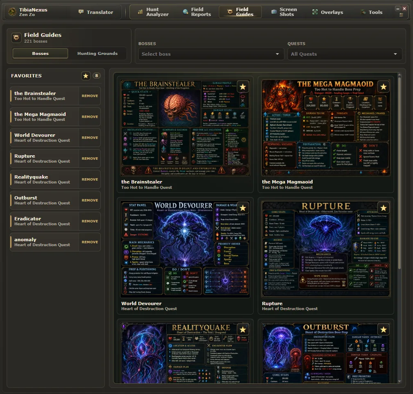Open the Brainstealer guide thumbnail
413x394 pixels.
click(x=185, y=128)
